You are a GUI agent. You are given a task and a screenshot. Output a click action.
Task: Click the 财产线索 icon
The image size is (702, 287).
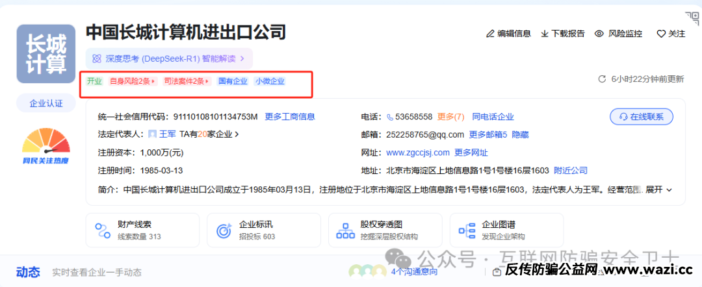tap(103, 231)
